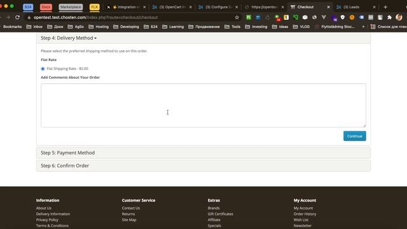Viewport: 407px width, 229px height.
Task: Open the Investing bookmarks folder
Action: 256,27
